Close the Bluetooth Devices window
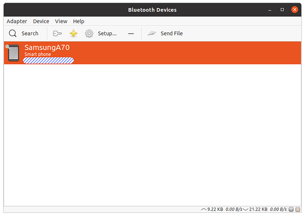This screenshot has height=216, width=305. (295, 10)
